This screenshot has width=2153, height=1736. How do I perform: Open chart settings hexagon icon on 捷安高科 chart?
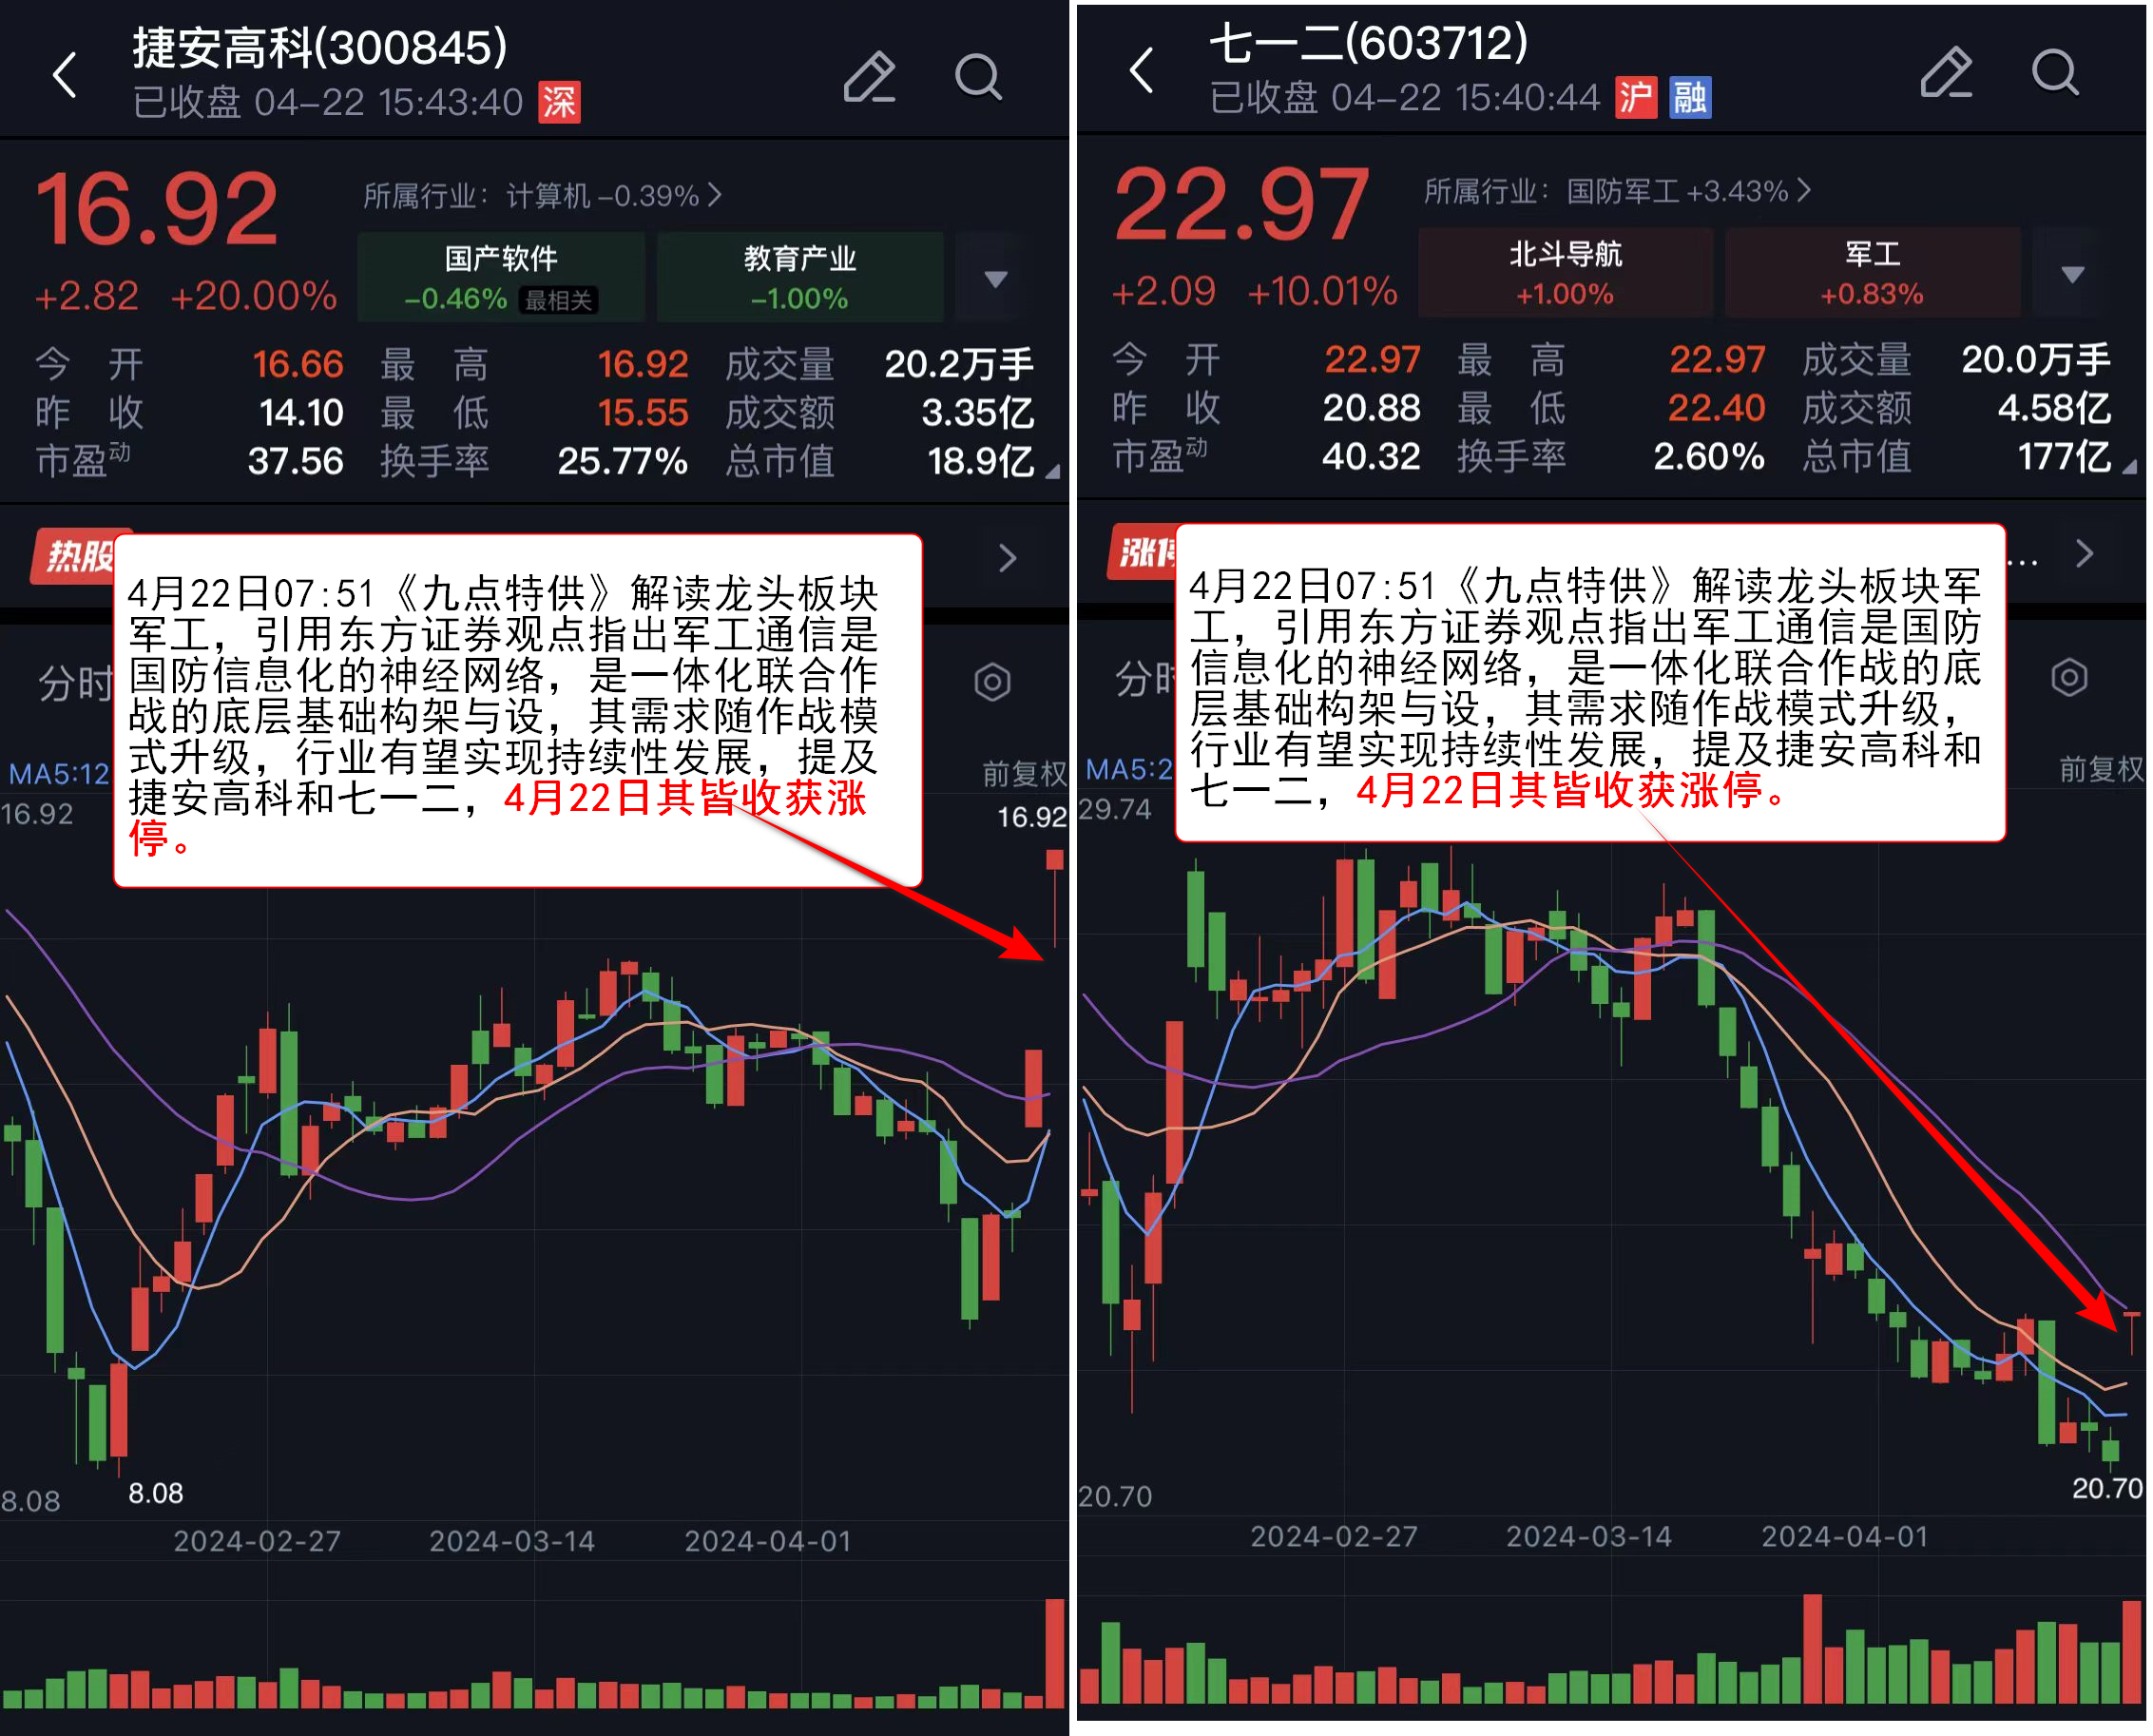(992, 683)
